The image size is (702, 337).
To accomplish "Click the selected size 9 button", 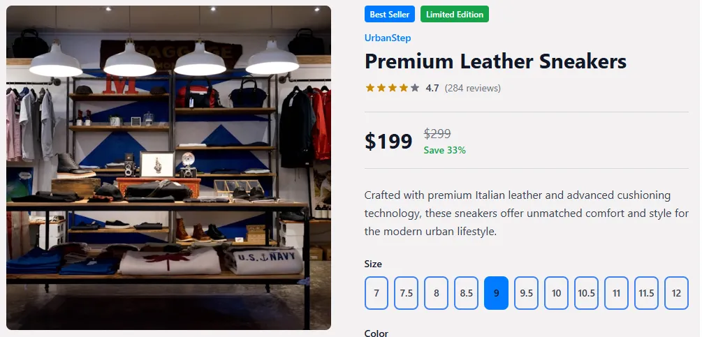I will pyautogui.click(x=496, y=293).
